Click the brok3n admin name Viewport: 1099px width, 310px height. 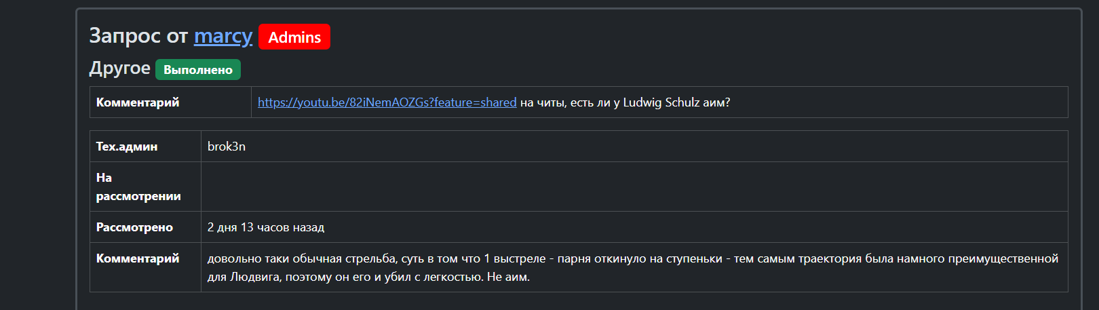click(x=227, y=147)
